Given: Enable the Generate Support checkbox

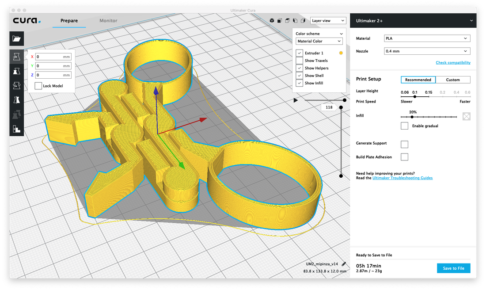Looking at the screenshot, I should click(404, 144).
